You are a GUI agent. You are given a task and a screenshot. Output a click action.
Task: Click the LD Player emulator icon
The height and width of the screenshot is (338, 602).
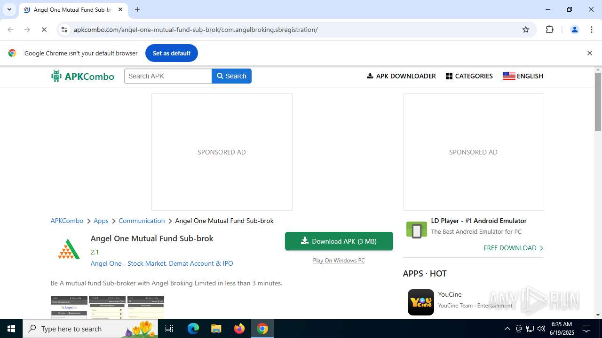tap(416, 230)
